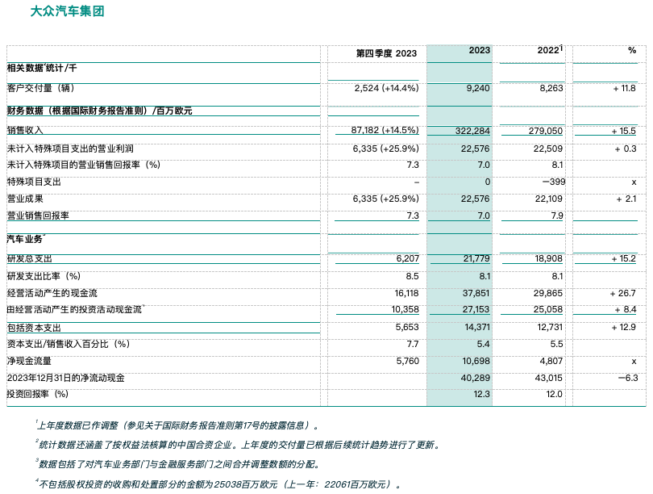This screenshot has width=653, height=494.
Task: Select the 16,118 cash flow value
Action: pyautogui.click(x=406, y=293)
